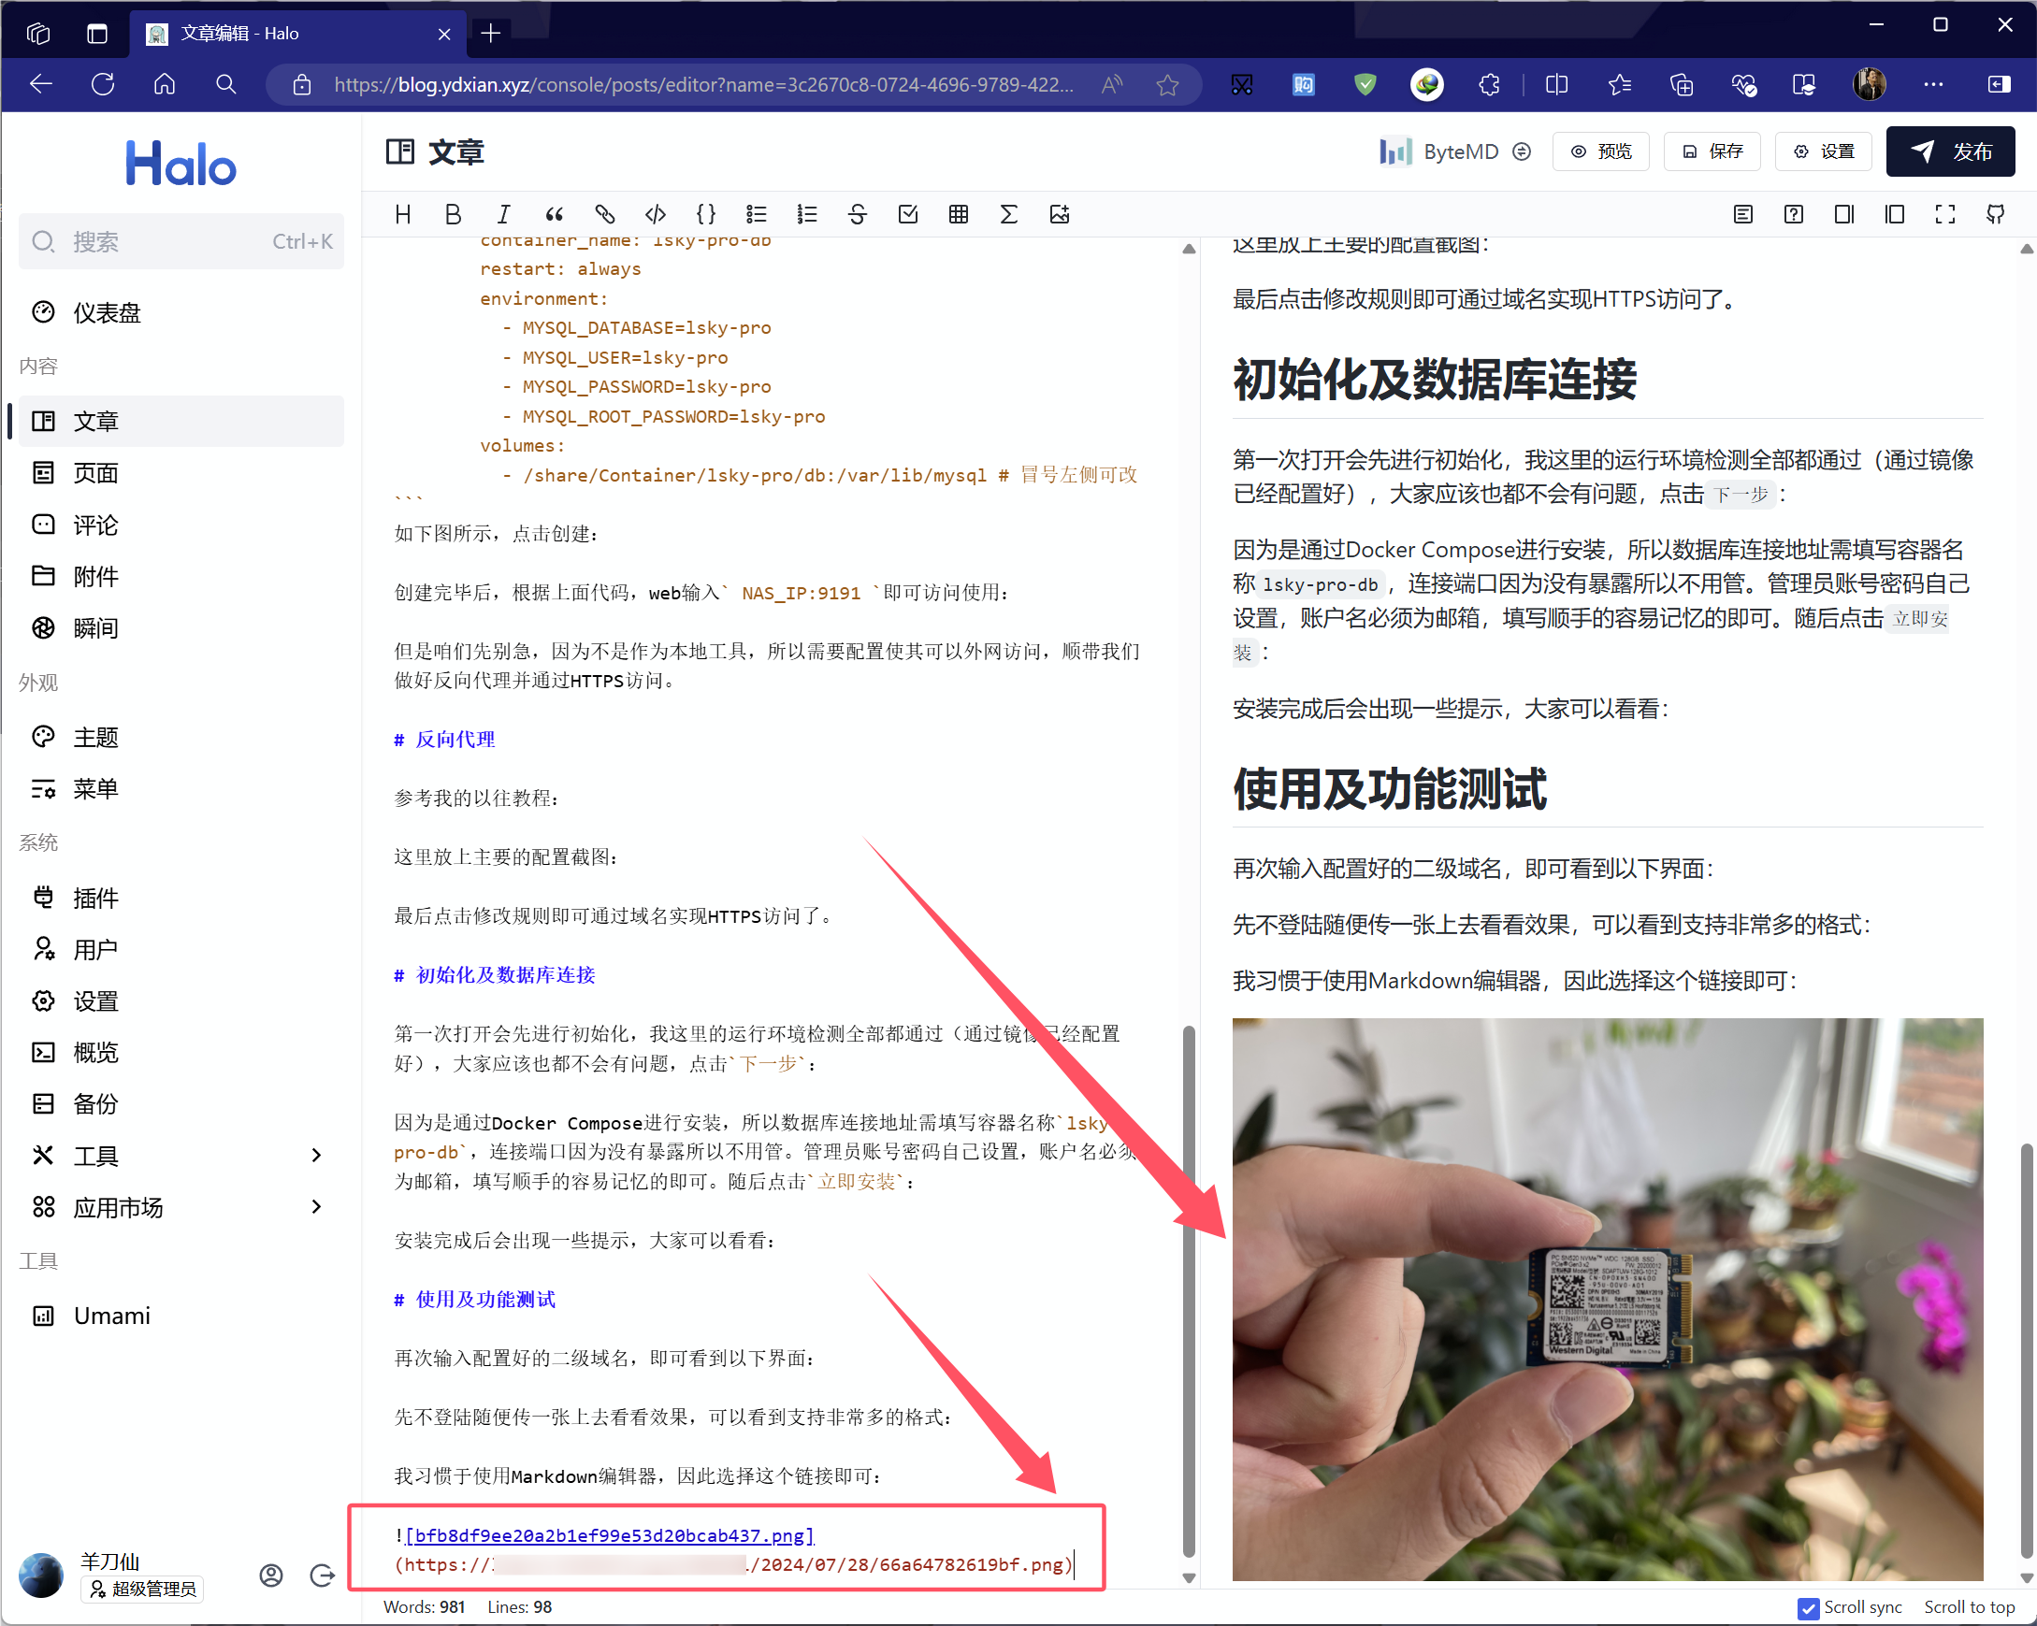Image resolution: width=2037 pixels, height=1626 pixels.
Task: Insert code block with braces icon
Action: pos(706,214)
